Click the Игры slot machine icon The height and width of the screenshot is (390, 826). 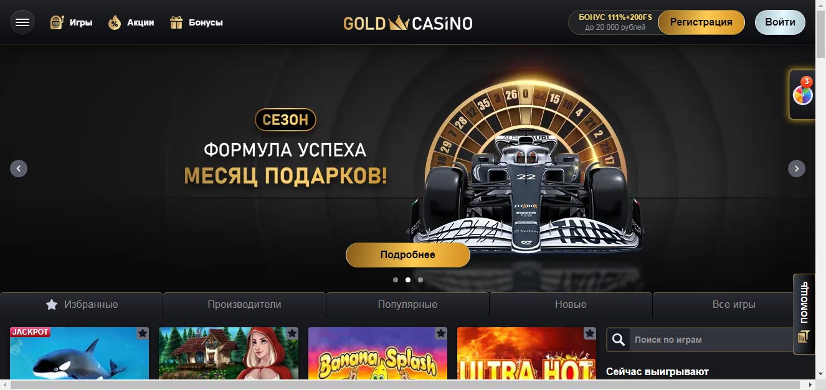click(57, 22)
